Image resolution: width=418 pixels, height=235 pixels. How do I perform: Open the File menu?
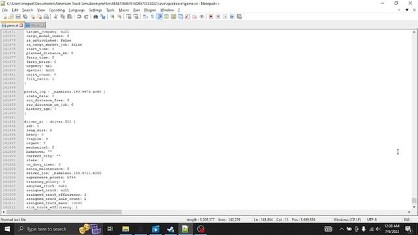[x=5, y=10]
